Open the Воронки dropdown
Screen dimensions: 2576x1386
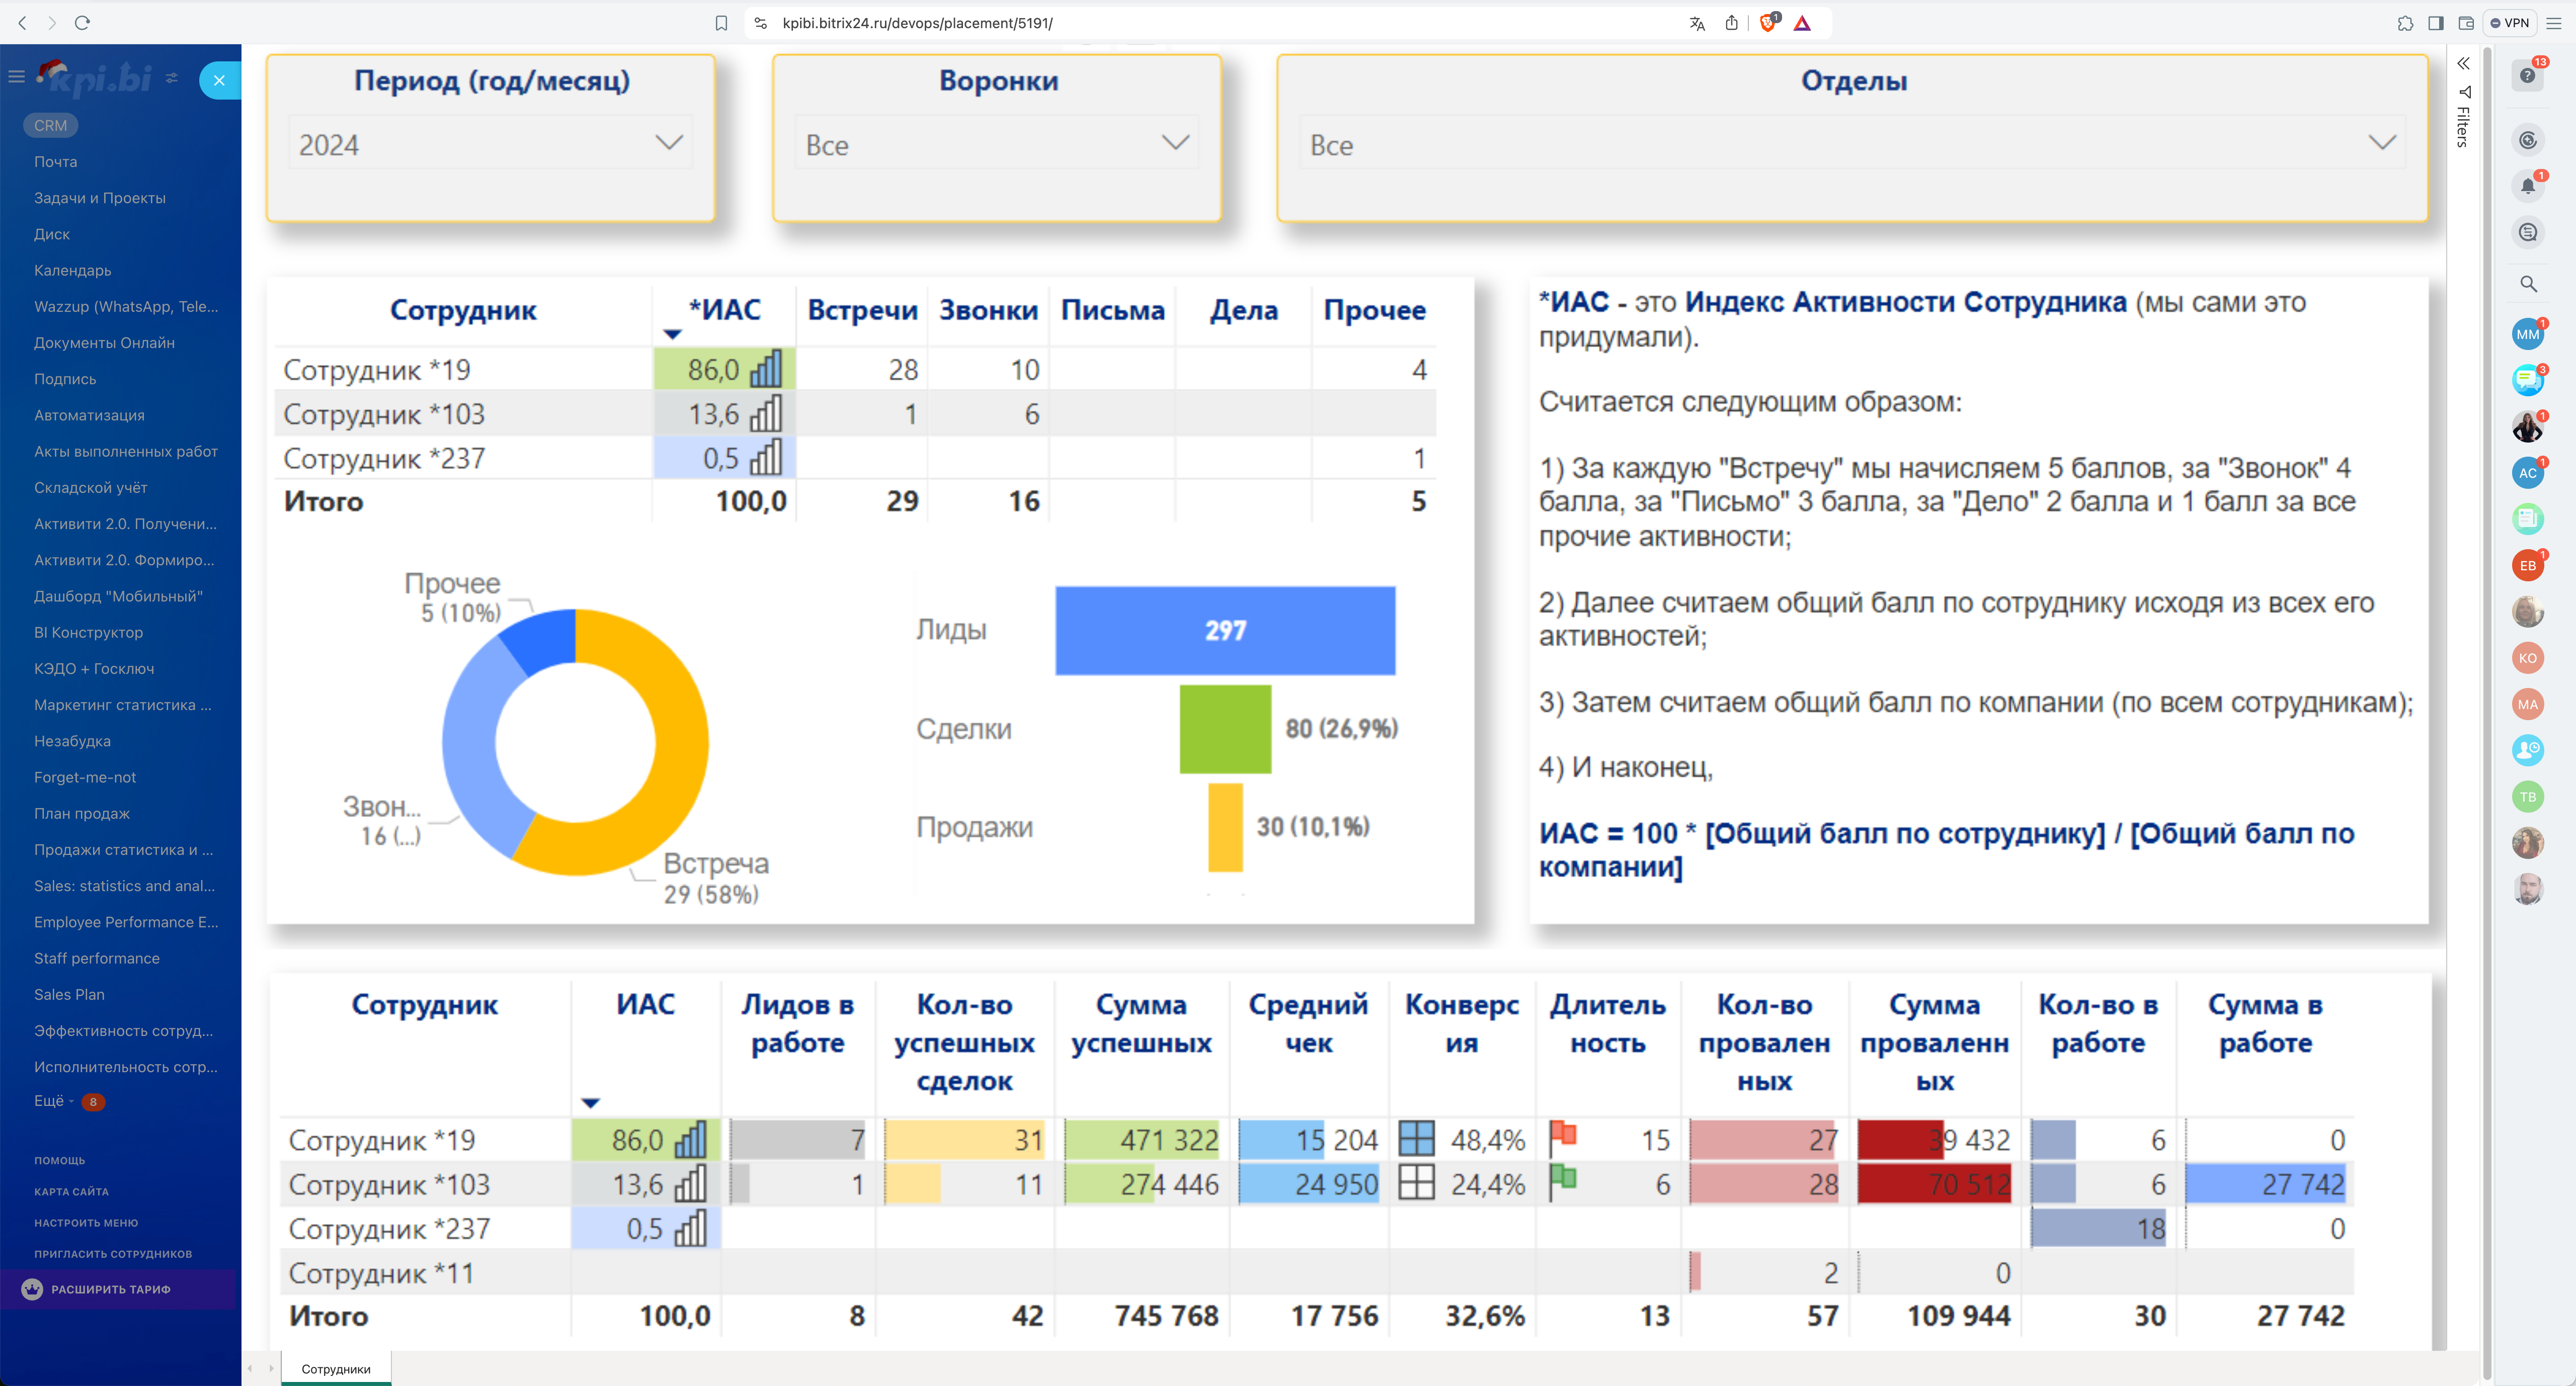tap(996, 144)
